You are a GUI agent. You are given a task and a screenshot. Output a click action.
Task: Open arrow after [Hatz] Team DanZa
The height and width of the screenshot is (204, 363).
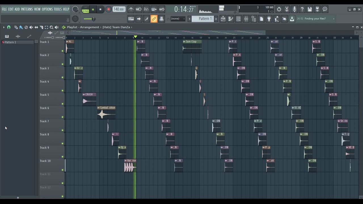(132, 27)
